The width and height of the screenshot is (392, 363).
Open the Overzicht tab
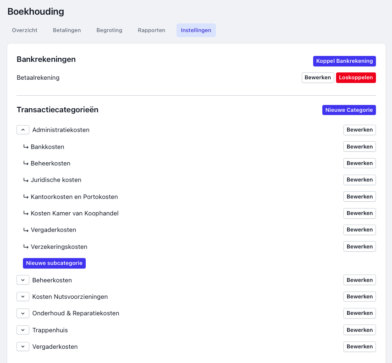[x=25, y=30]
